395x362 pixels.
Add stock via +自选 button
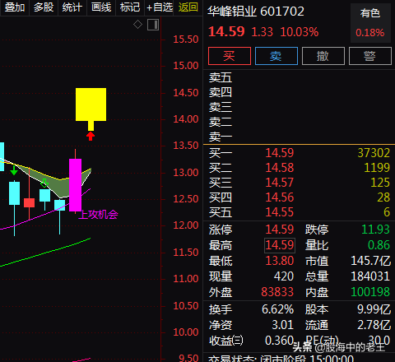tap(160, 7)
